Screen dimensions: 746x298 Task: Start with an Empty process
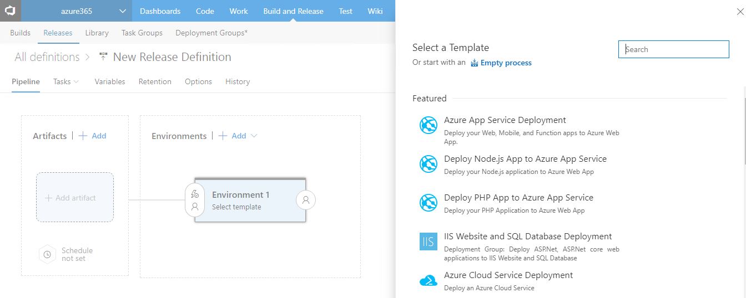click(506, 63)
